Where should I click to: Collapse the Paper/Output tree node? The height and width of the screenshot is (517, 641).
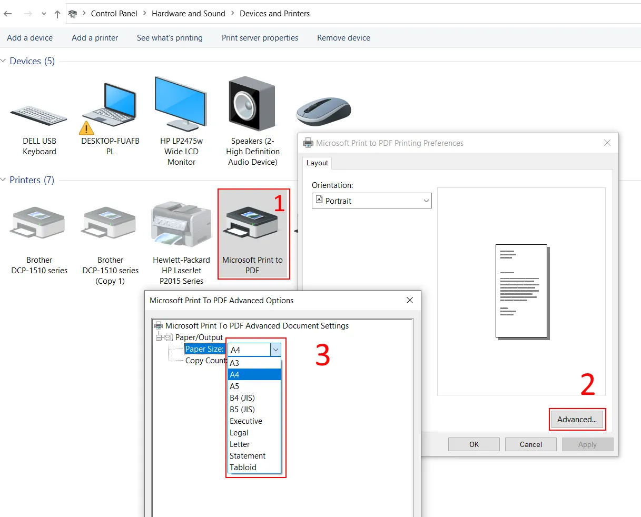coord(159,337)
